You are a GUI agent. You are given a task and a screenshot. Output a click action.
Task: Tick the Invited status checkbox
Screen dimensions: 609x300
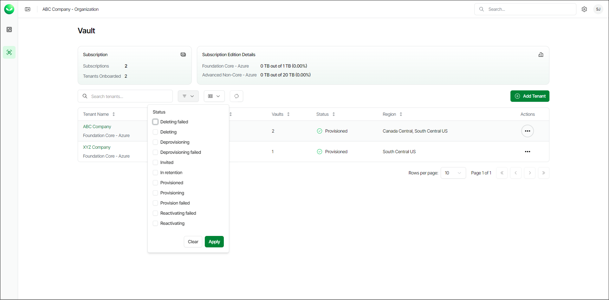point(155,162)
